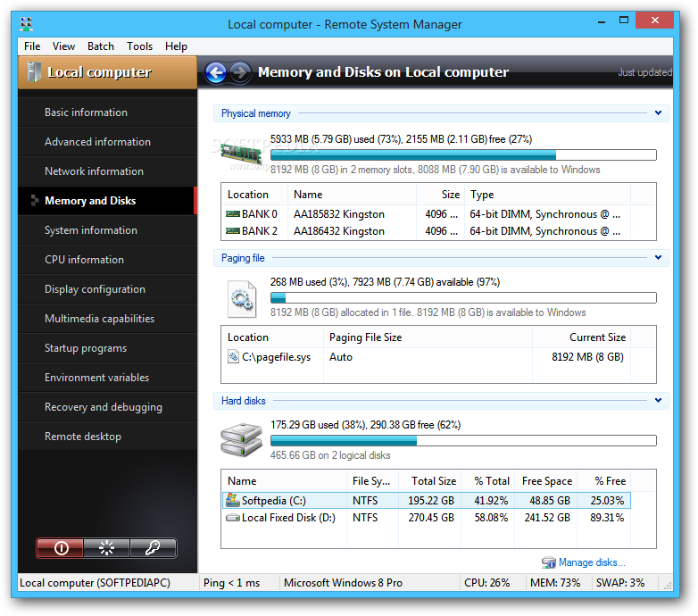
Task: Sort disks by % Free column
Action: click(x=604, y=481)
